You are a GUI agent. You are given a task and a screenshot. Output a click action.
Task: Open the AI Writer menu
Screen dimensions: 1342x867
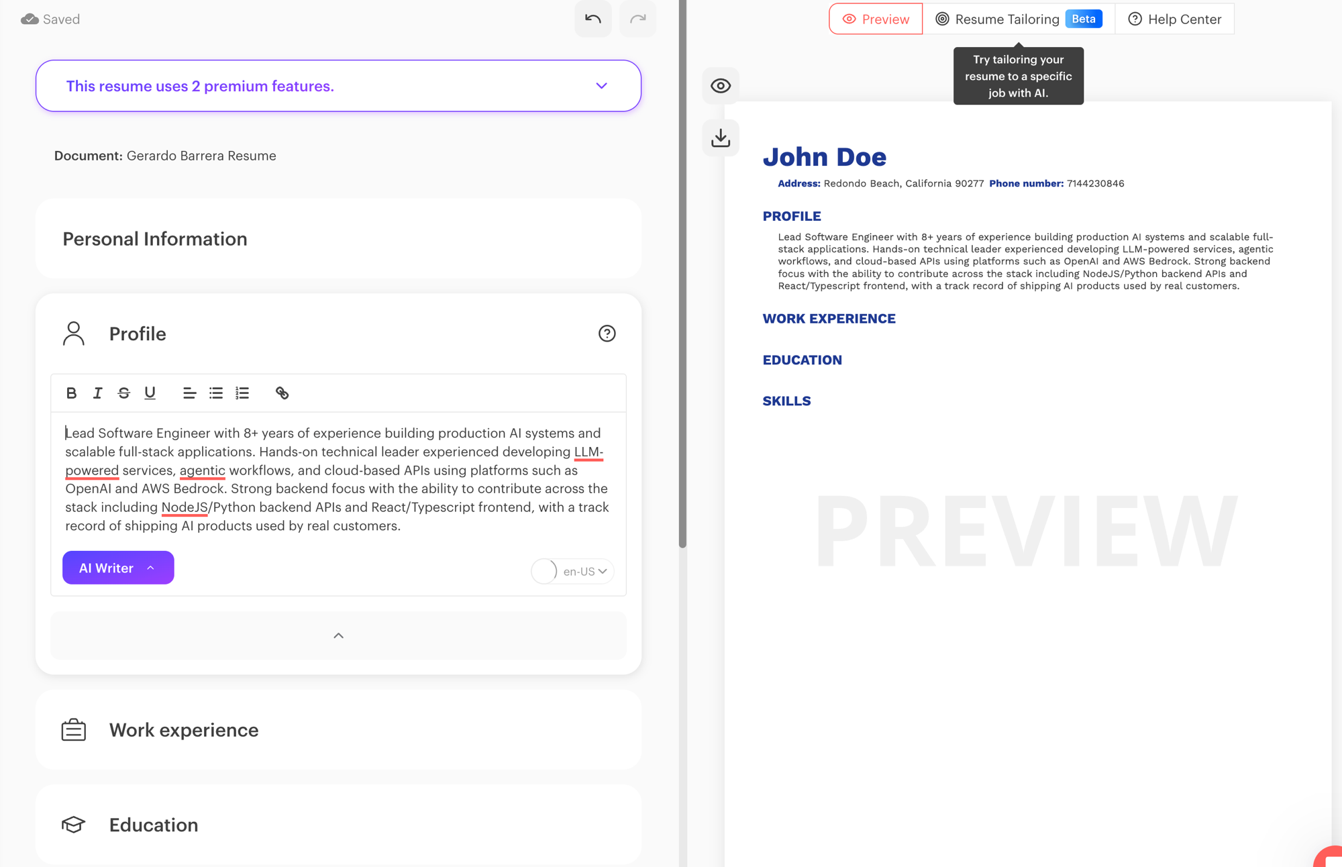pos(118,568)
